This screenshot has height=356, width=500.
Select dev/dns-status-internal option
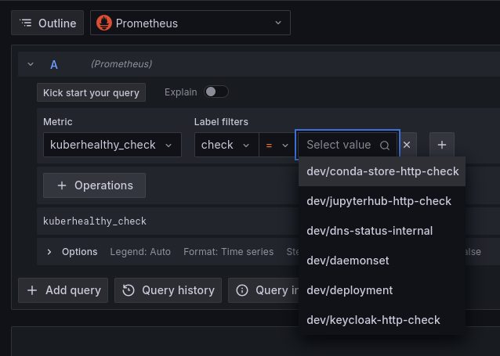[x=382, y=231]
